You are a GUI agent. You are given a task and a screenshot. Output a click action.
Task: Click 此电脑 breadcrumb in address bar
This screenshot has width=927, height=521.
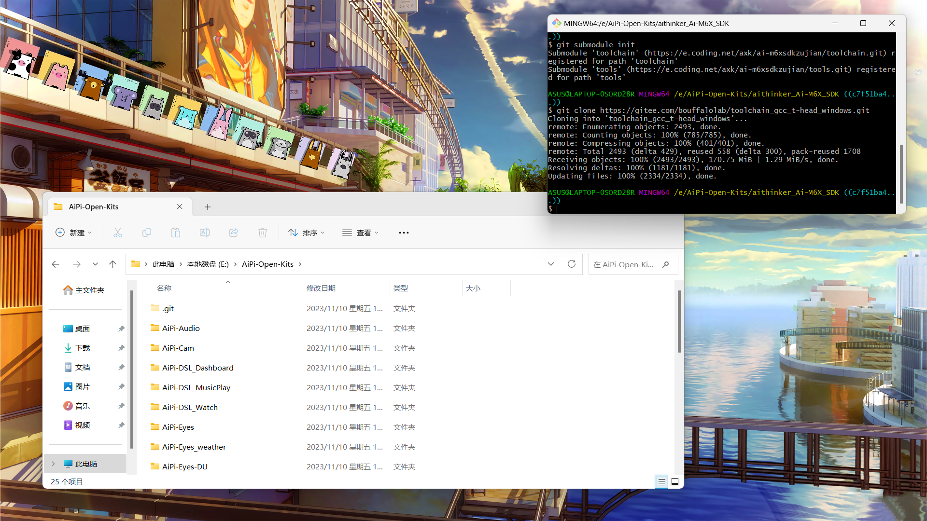pos(163,264)
